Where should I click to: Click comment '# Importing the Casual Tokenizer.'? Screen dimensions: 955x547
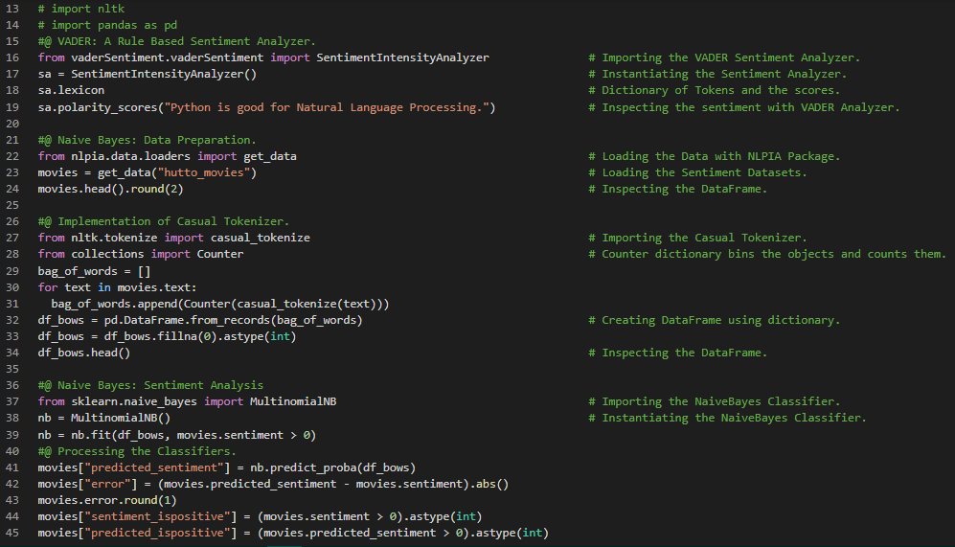(698, 239)
